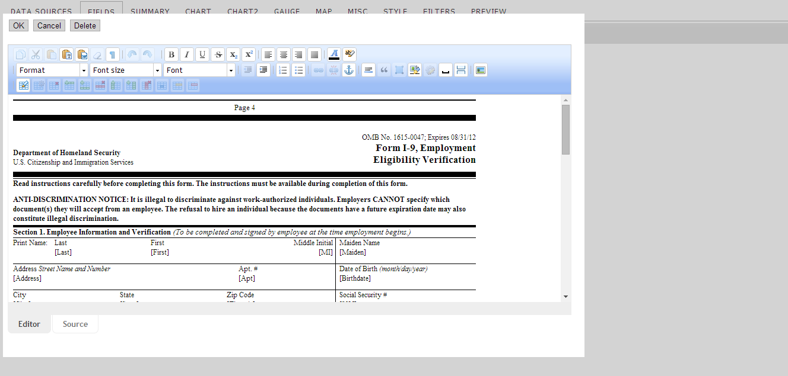Click the Insert Page Break icon

[x=461, y=70]
